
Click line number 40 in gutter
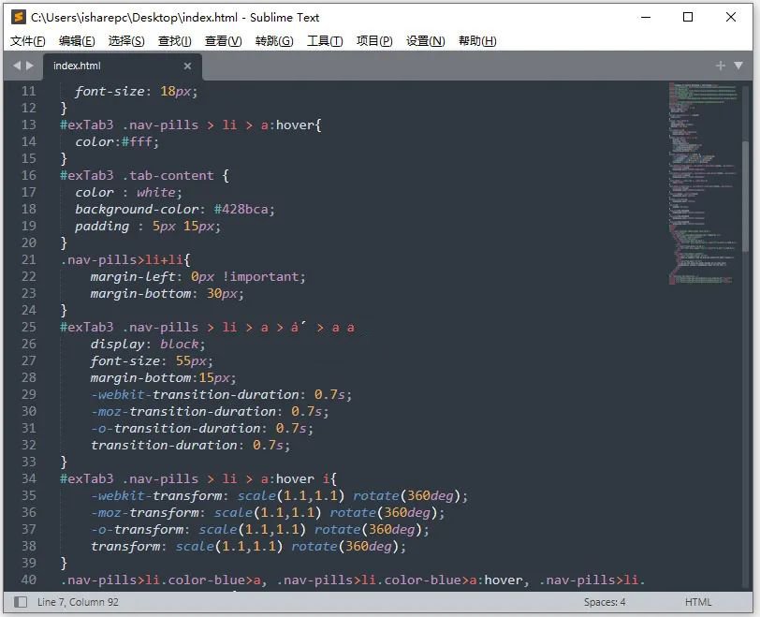pos(29,580)
